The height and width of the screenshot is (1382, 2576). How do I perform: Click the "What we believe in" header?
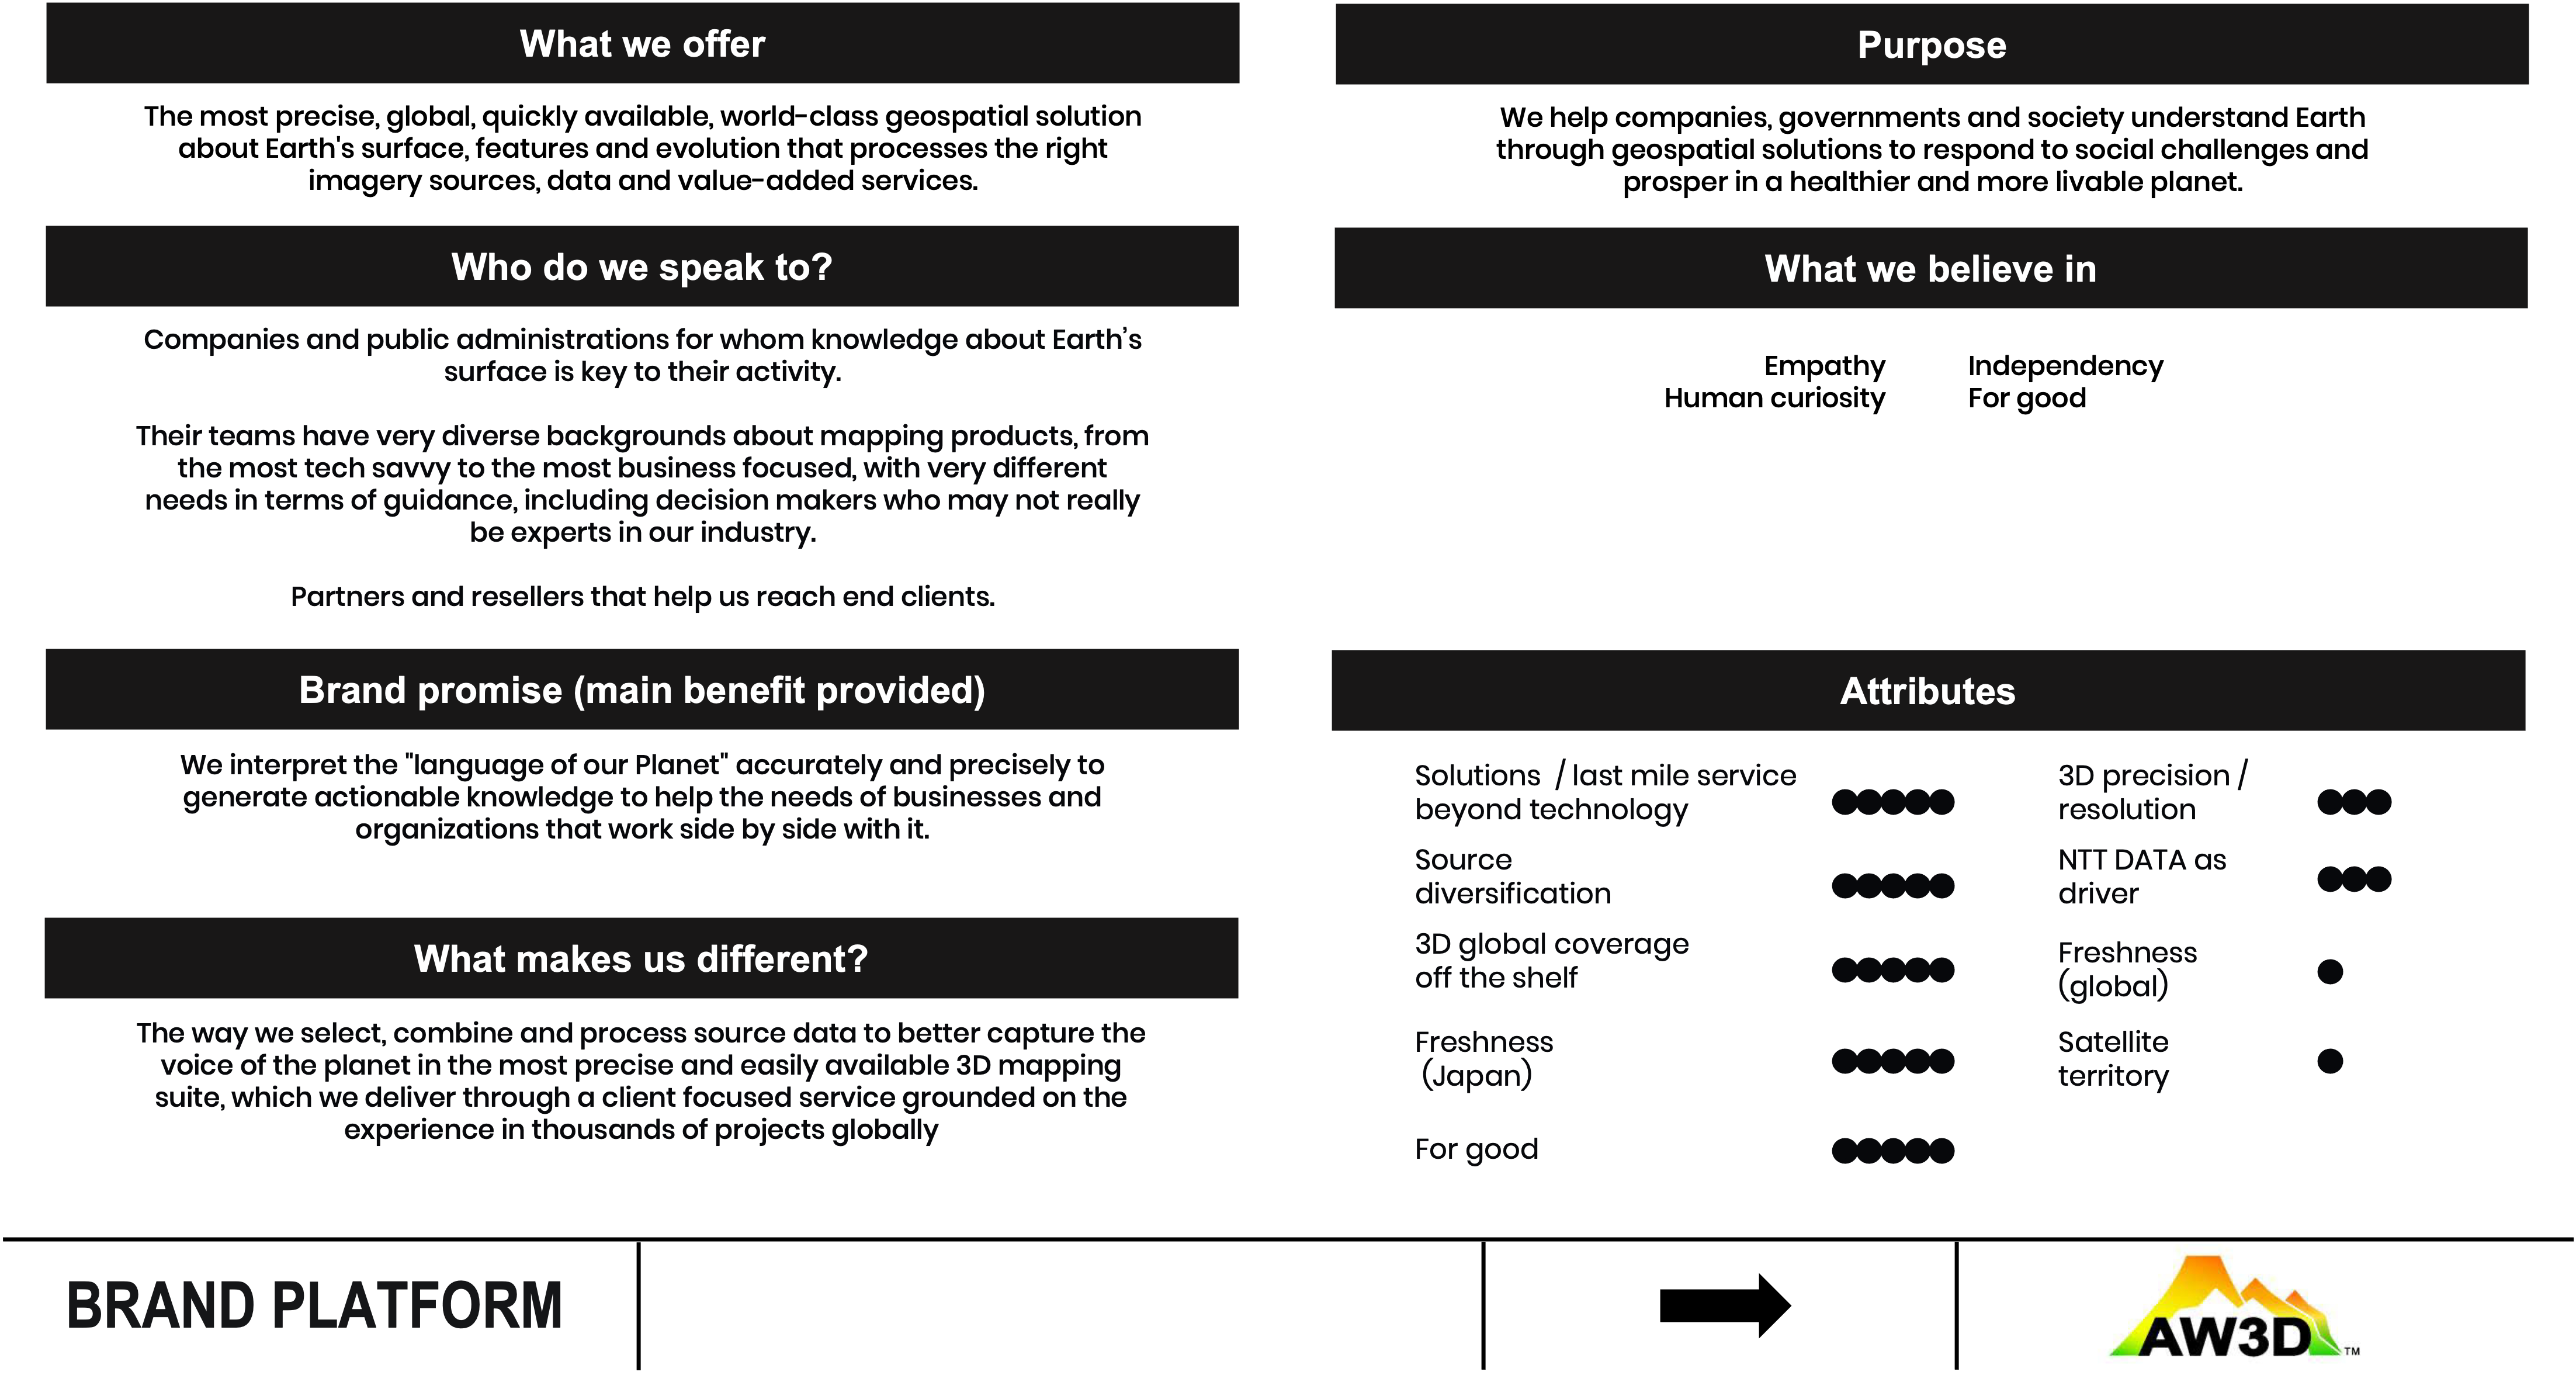pyautogui.click(x=1930, y=269)
